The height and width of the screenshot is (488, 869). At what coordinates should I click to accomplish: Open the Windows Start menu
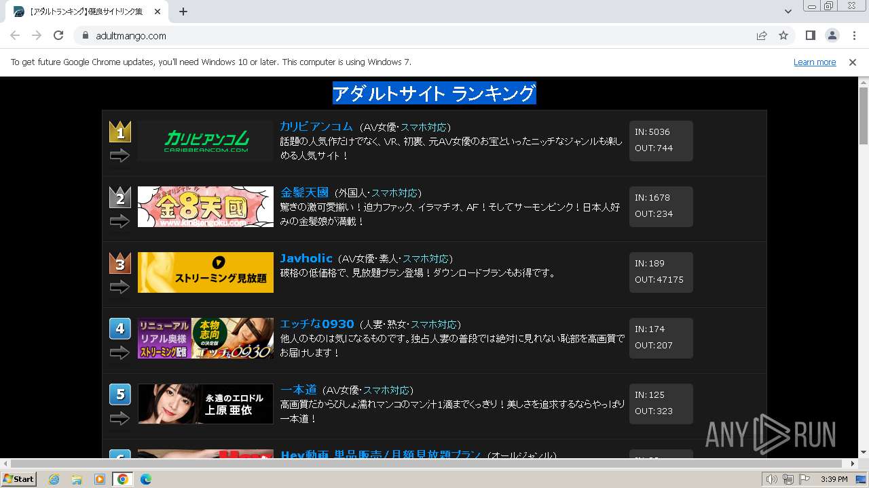19,479
